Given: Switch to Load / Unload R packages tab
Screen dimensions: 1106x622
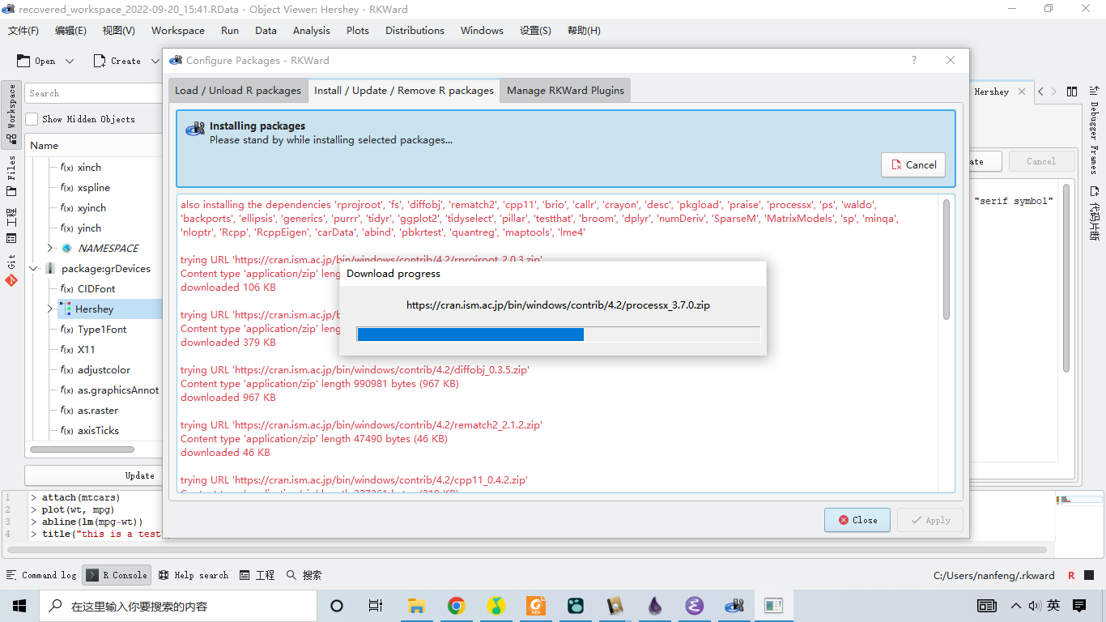Looking at the screenshot, I should pos(238,91).
